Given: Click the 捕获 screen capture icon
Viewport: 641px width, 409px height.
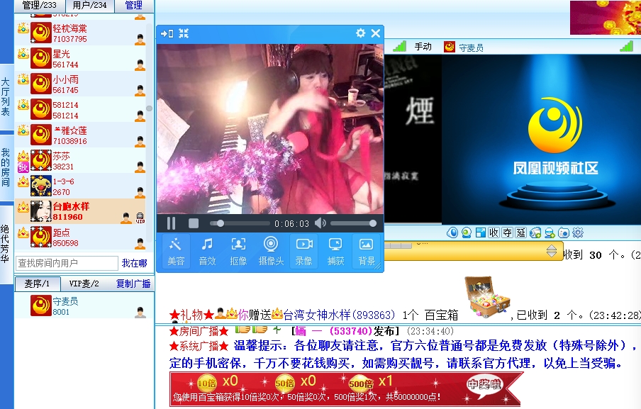Looking at the screenshot, I should (335, 251).
